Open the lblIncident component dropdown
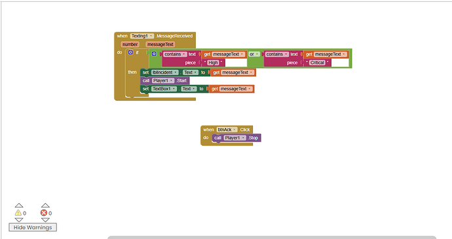The width and height of the screenshot is (452, 239). (164, 72)
